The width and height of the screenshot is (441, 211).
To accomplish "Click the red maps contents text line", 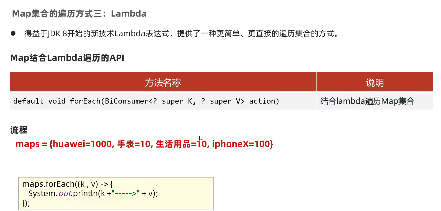I will coord(144,144).
